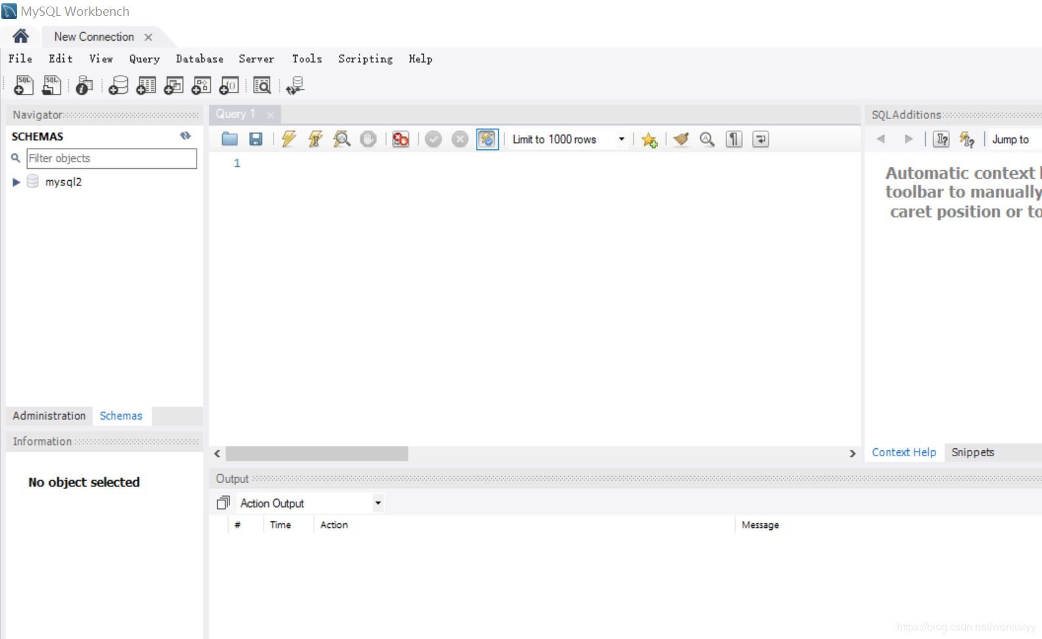Click the output copy icon beside Action Output
This screenshot has height=639, width=1042.
[x=224, y=503]
